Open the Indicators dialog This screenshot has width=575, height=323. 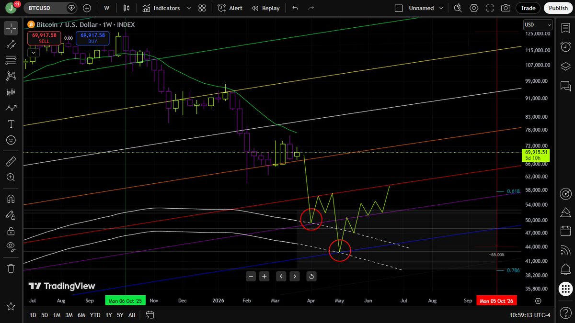click(x=161, y=8)
